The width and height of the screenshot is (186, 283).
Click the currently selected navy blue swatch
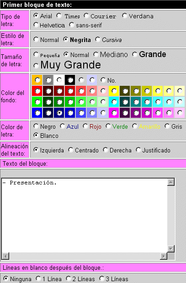[59, 113]
